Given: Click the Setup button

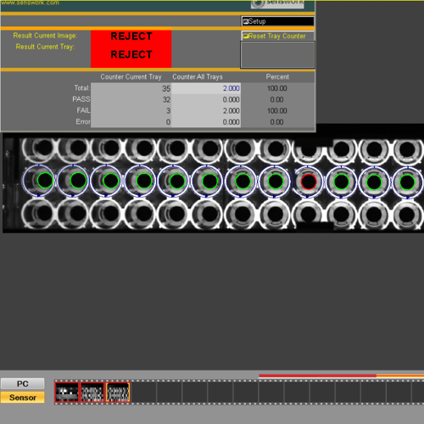Looking at the screenshot, I should tap(278, 21).
